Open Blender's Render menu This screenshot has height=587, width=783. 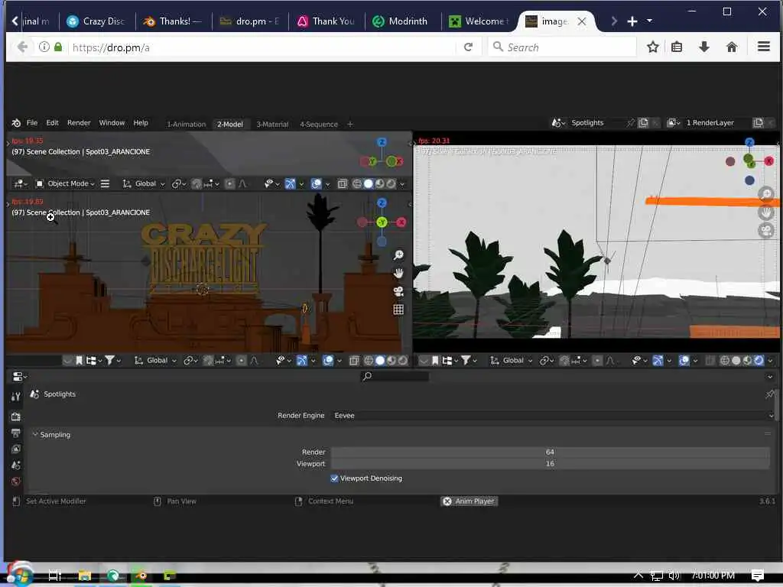79,123
